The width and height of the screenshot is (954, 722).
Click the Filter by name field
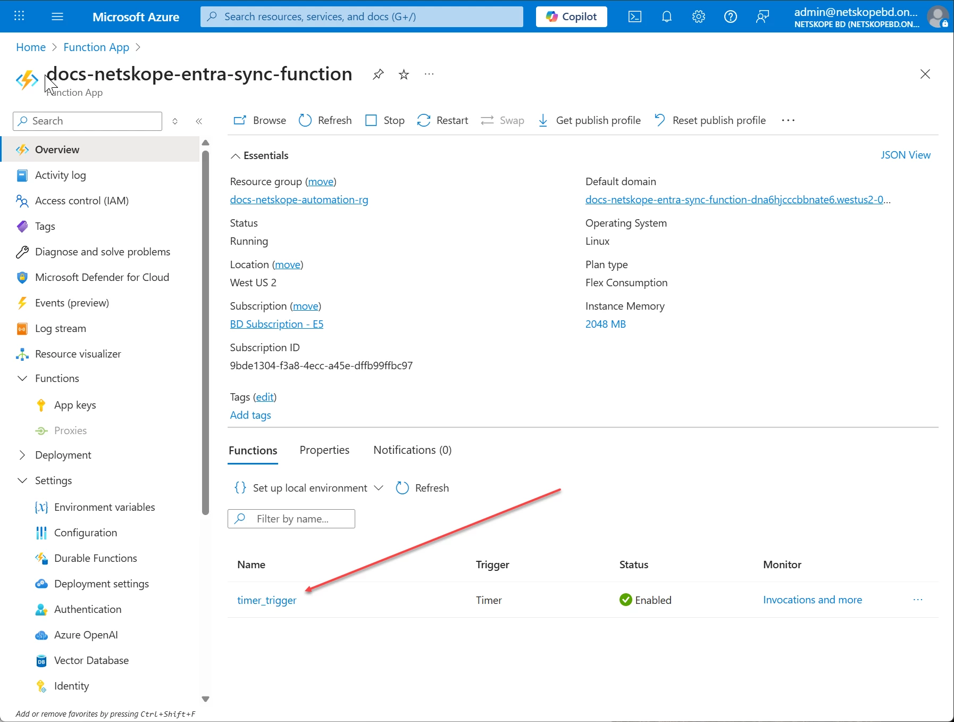291,519
